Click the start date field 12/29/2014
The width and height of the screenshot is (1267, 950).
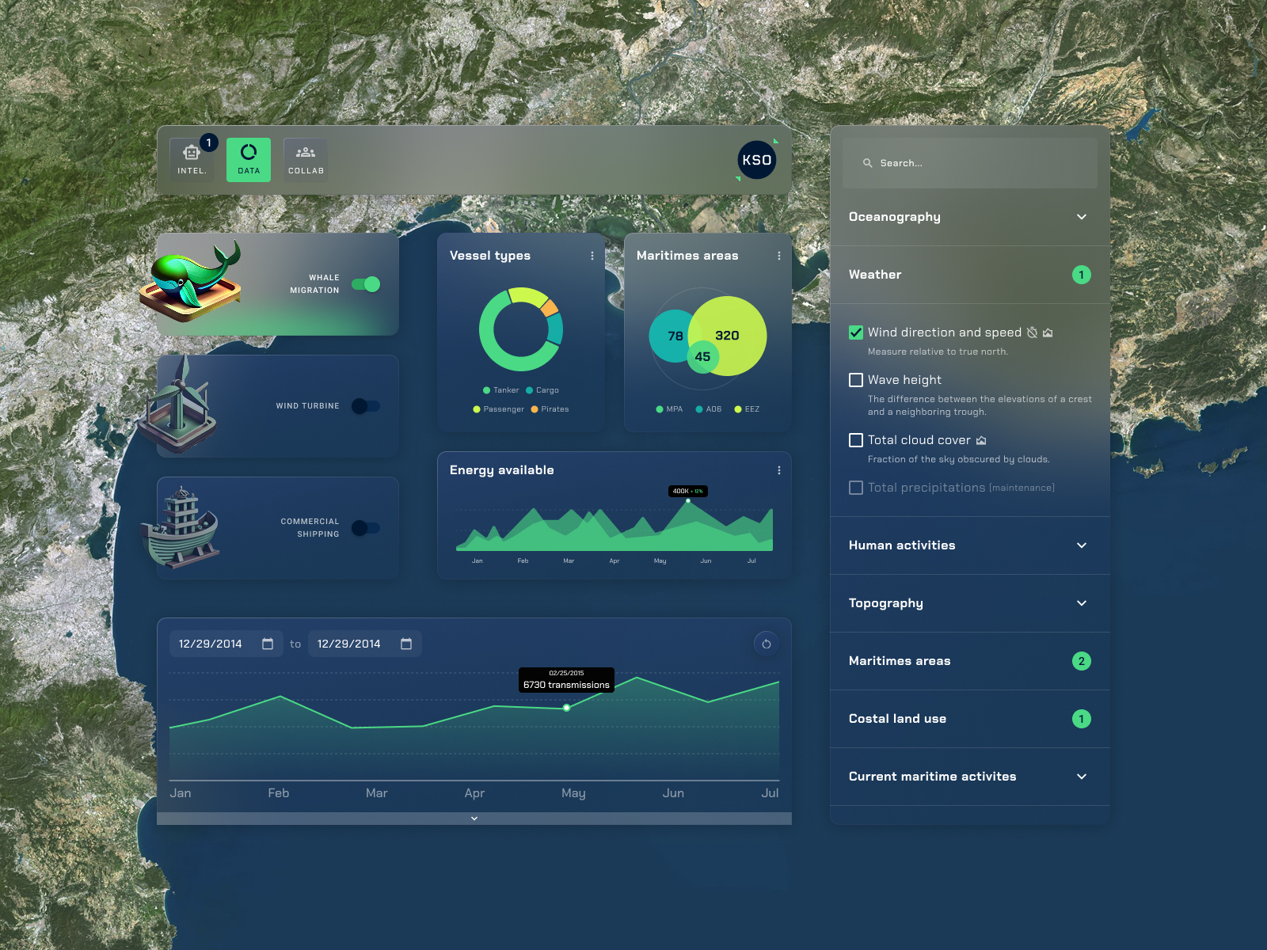point(226,644)
